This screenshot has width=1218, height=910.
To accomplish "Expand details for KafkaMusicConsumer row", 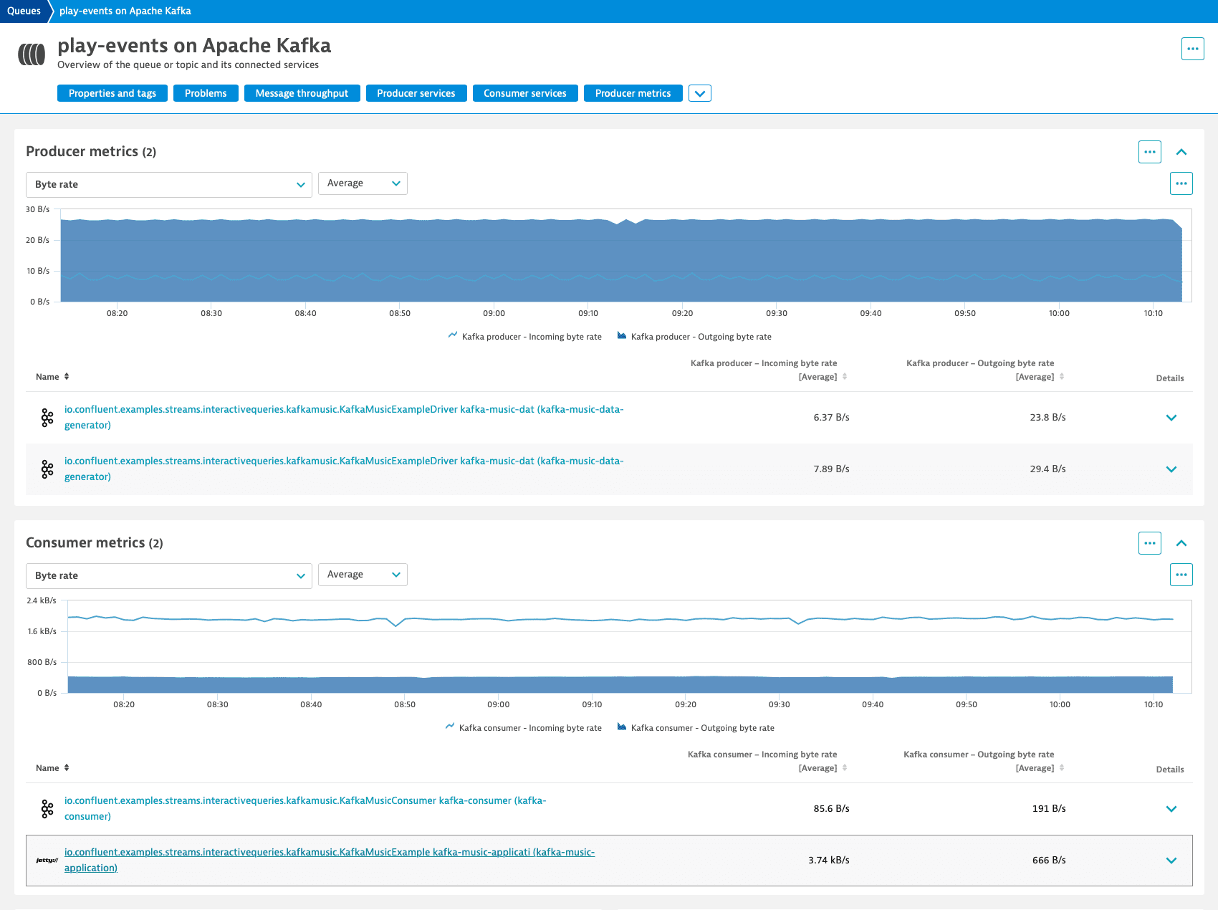I will tap(1171, 809).
